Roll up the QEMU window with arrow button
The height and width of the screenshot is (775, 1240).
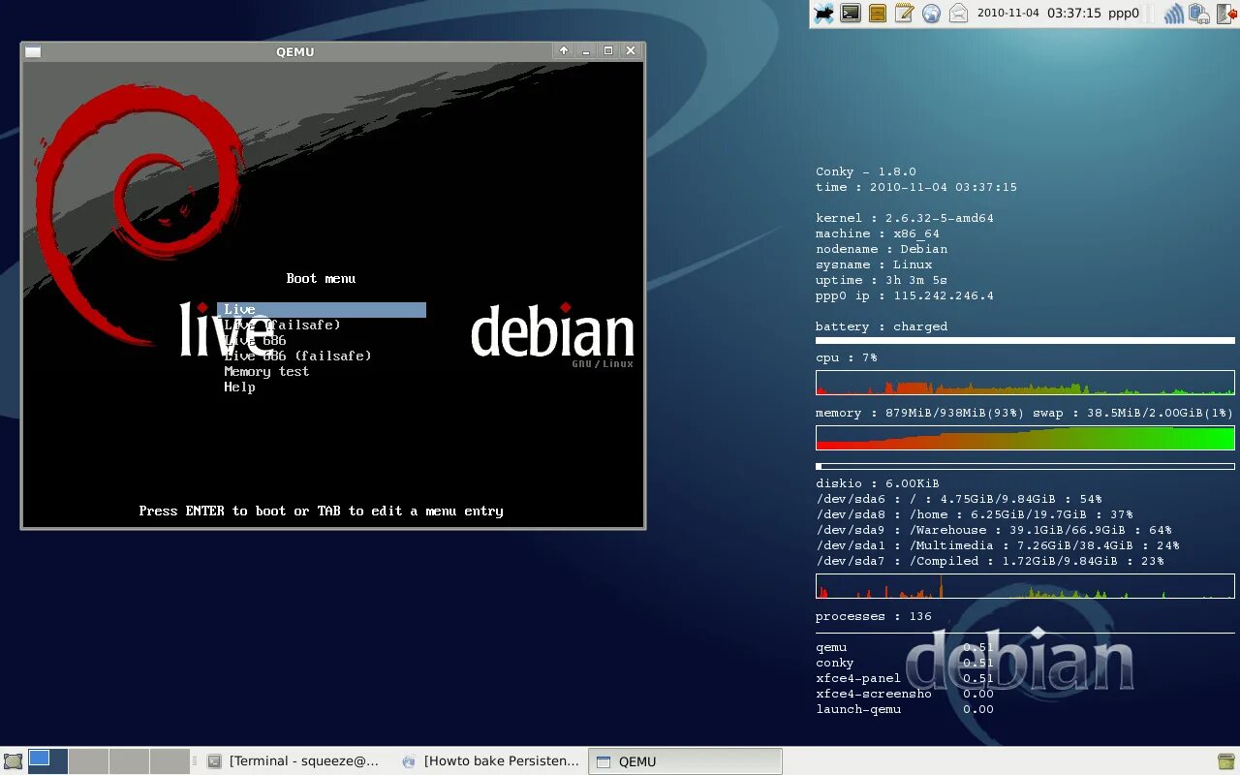pyautogui.click(x=564, y=51)
